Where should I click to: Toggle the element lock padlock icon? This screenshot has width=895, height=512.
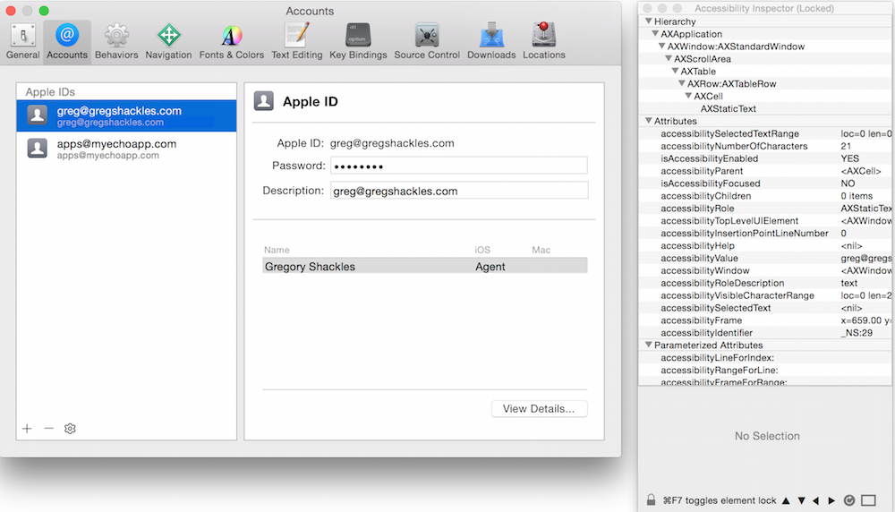651,500
